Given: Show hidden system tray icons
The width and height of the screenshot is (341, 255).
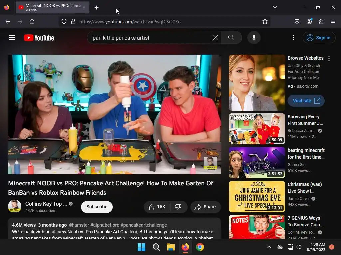Looking at the screenshot, I should click(269, 247).
